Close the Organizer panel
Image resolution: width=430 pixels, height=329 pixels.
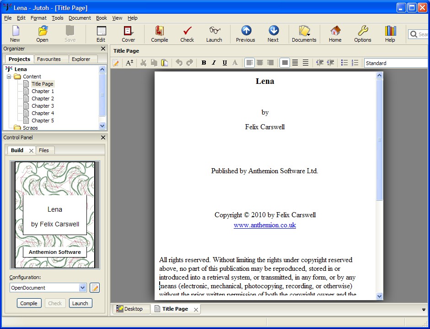click(x=103, y=49)
